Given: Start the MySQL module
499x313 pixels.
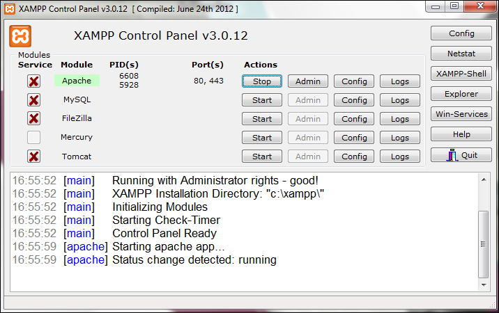Looking at the screenshot, I should pos(262,100).
